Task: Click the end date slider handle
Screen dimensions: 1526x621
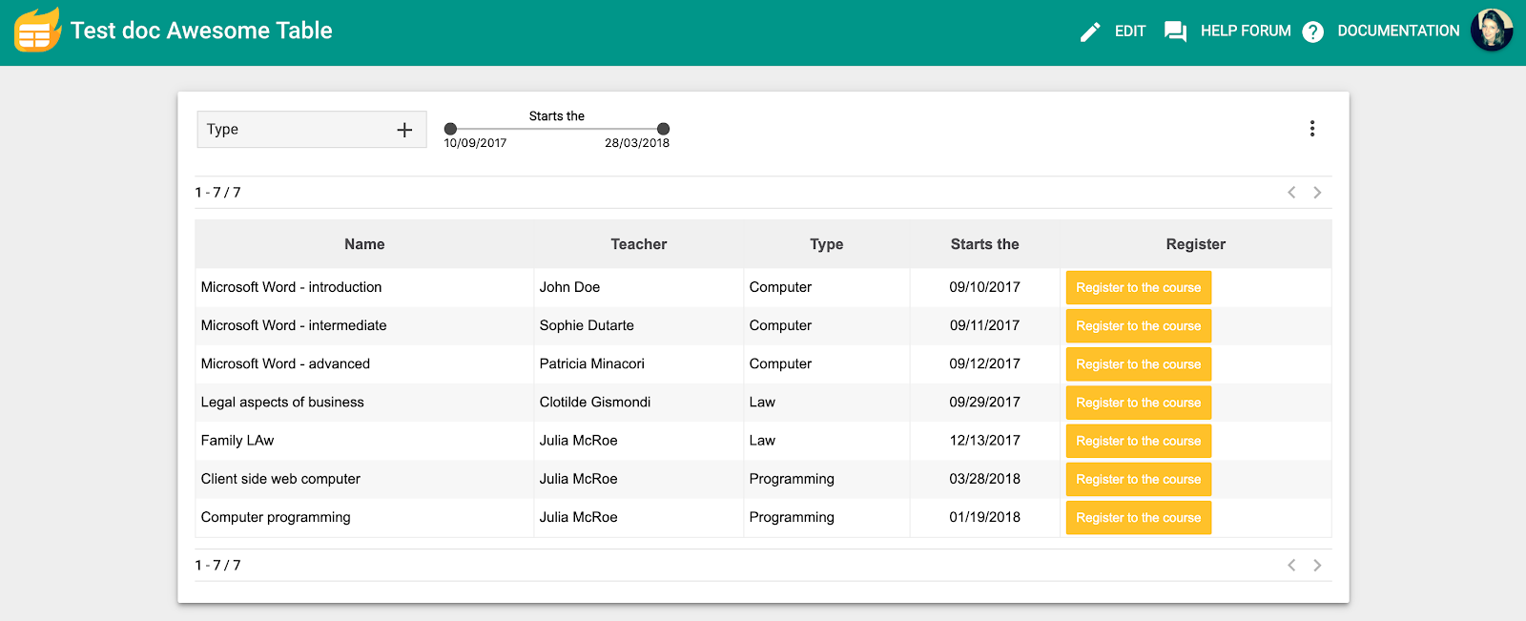Action: click(x=664, y=129)
